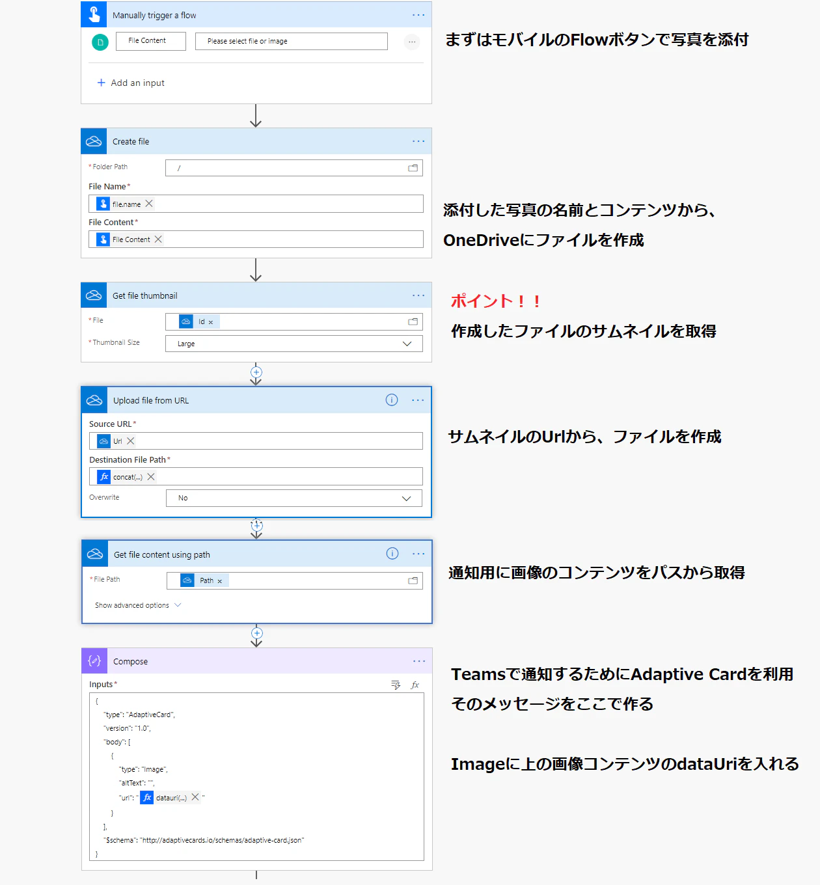Open the file picker icon in File Path
Image resolution: width=820 pixels, height=885 pixels.
pos(413,580)
